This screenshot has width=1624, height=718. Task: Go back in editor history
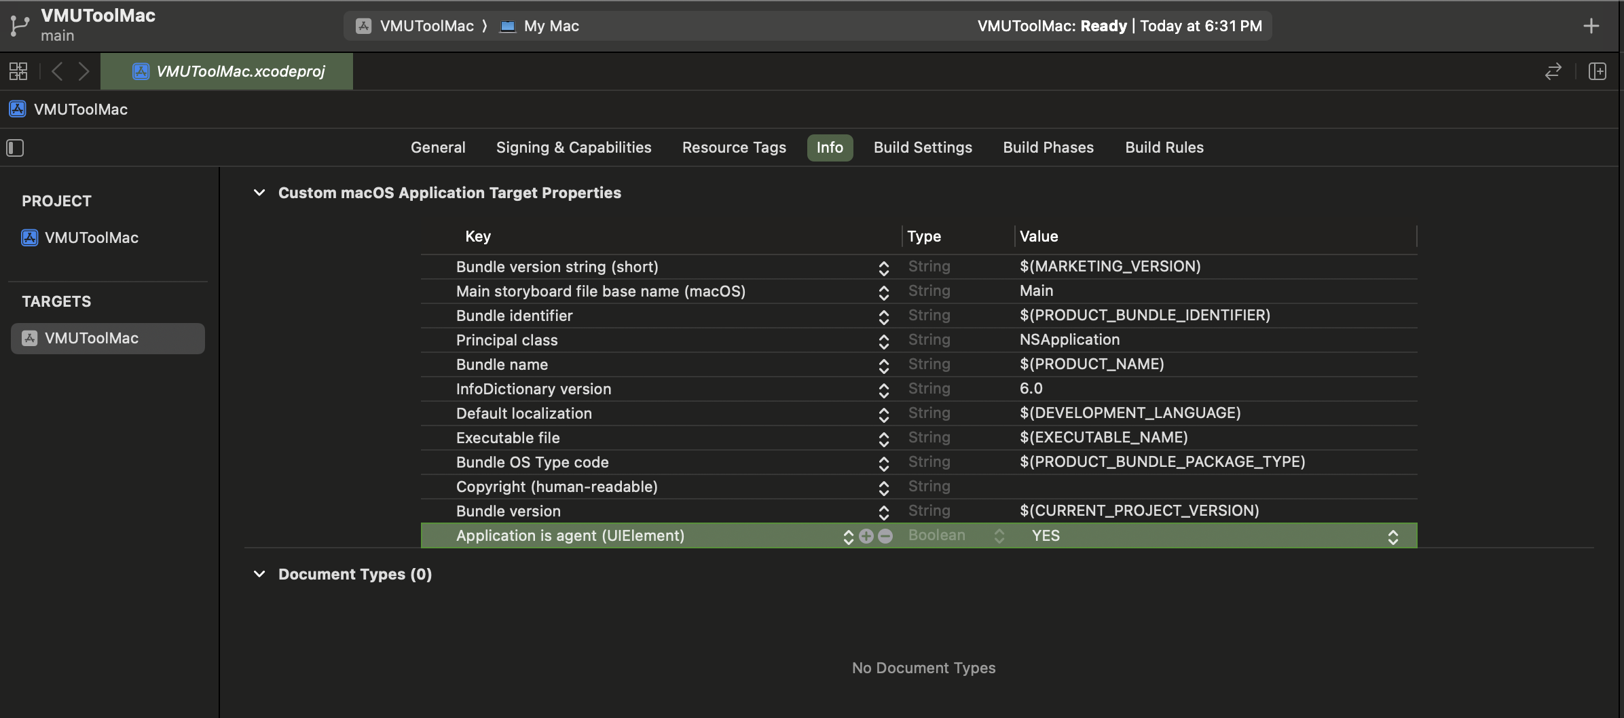point(58,71)
